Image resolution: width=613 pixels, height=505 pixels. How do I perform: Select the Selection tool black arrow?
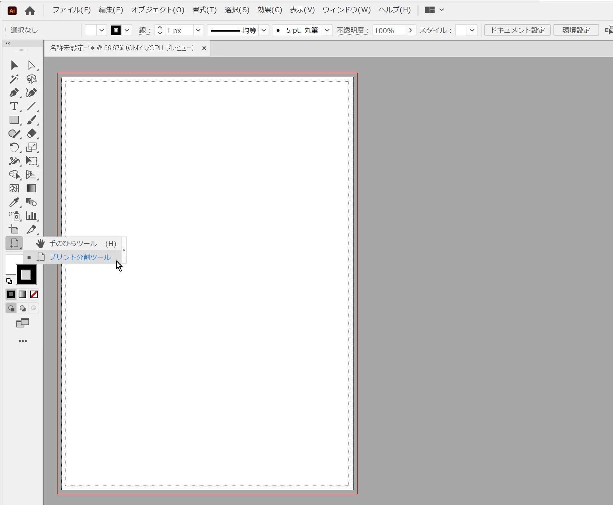point(14,66)
